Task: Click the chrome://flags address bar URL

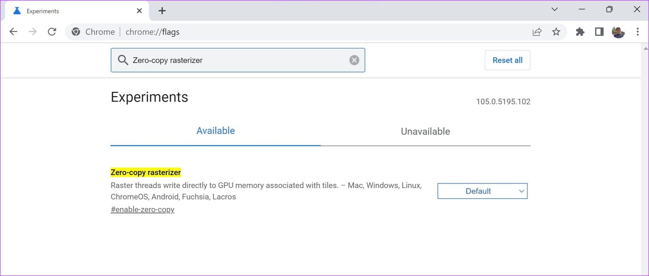Action: coord(152,32)
